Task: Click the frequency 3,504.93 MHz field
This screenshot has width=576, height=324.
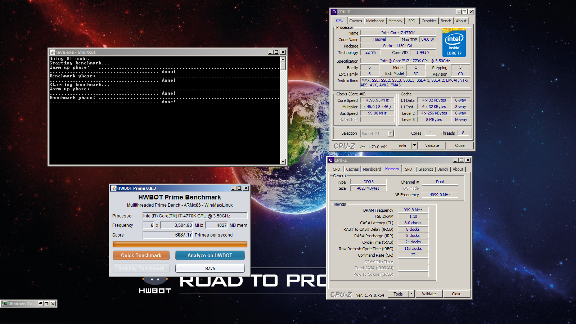Action: (177, 225)
